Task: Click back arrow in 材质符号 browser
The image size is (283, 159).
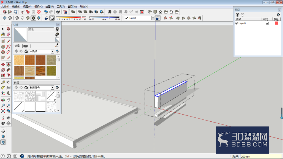Action: [x=16, y=87]
